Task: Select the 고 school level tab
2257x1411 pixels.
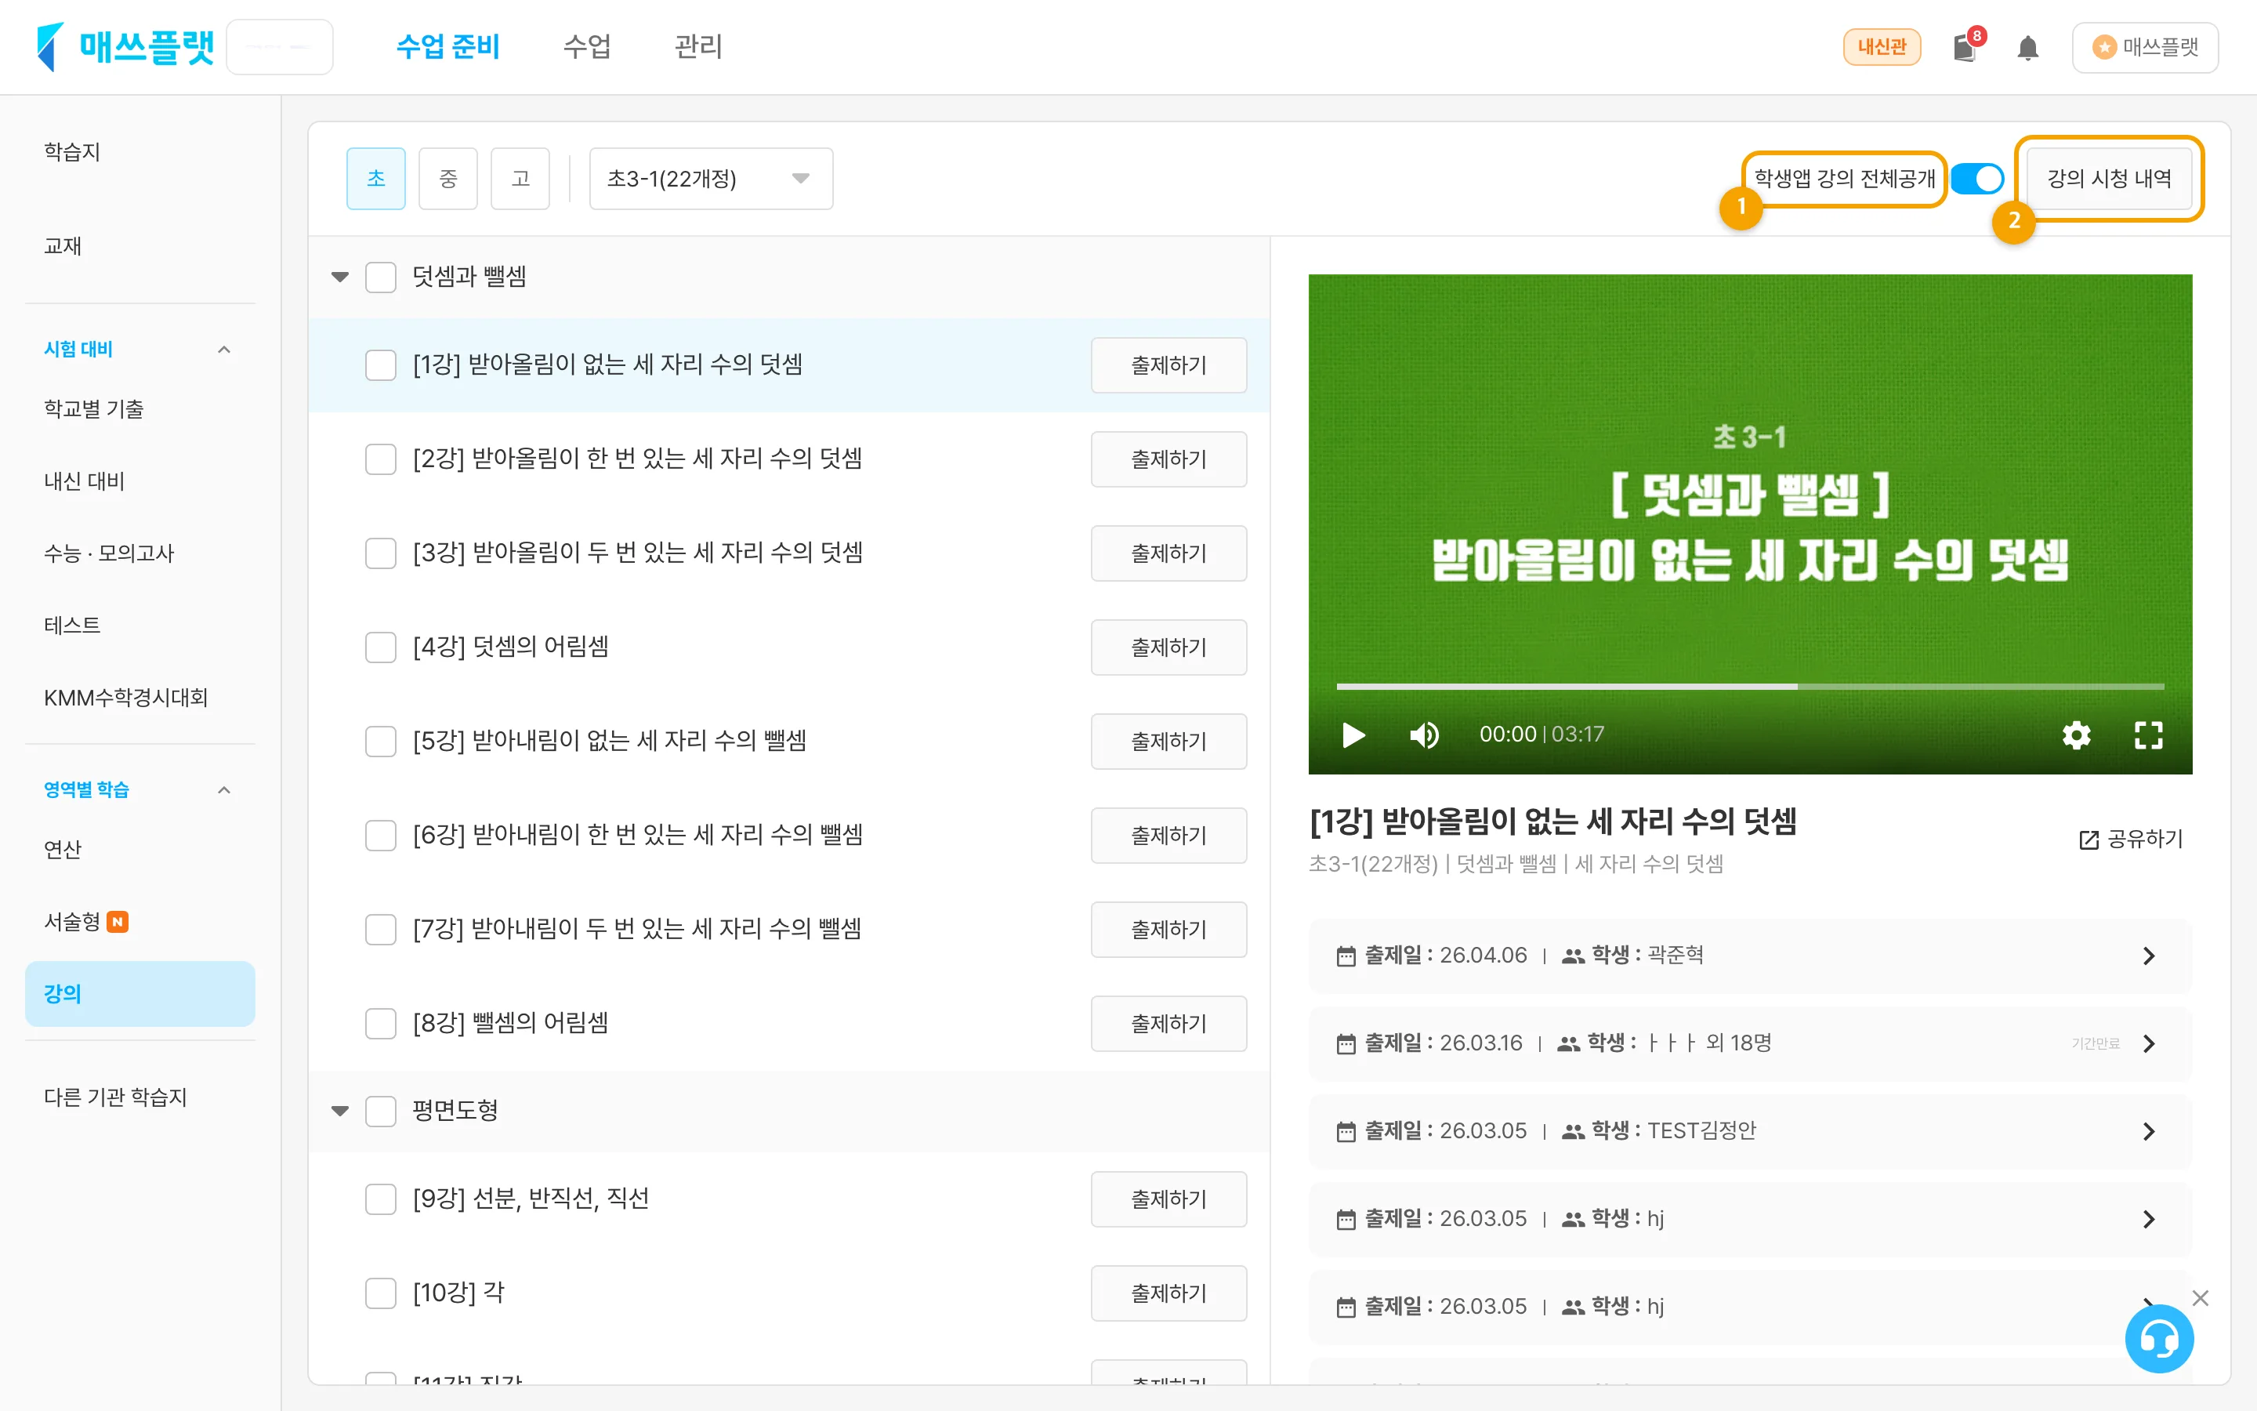Action: pos(520,178)
